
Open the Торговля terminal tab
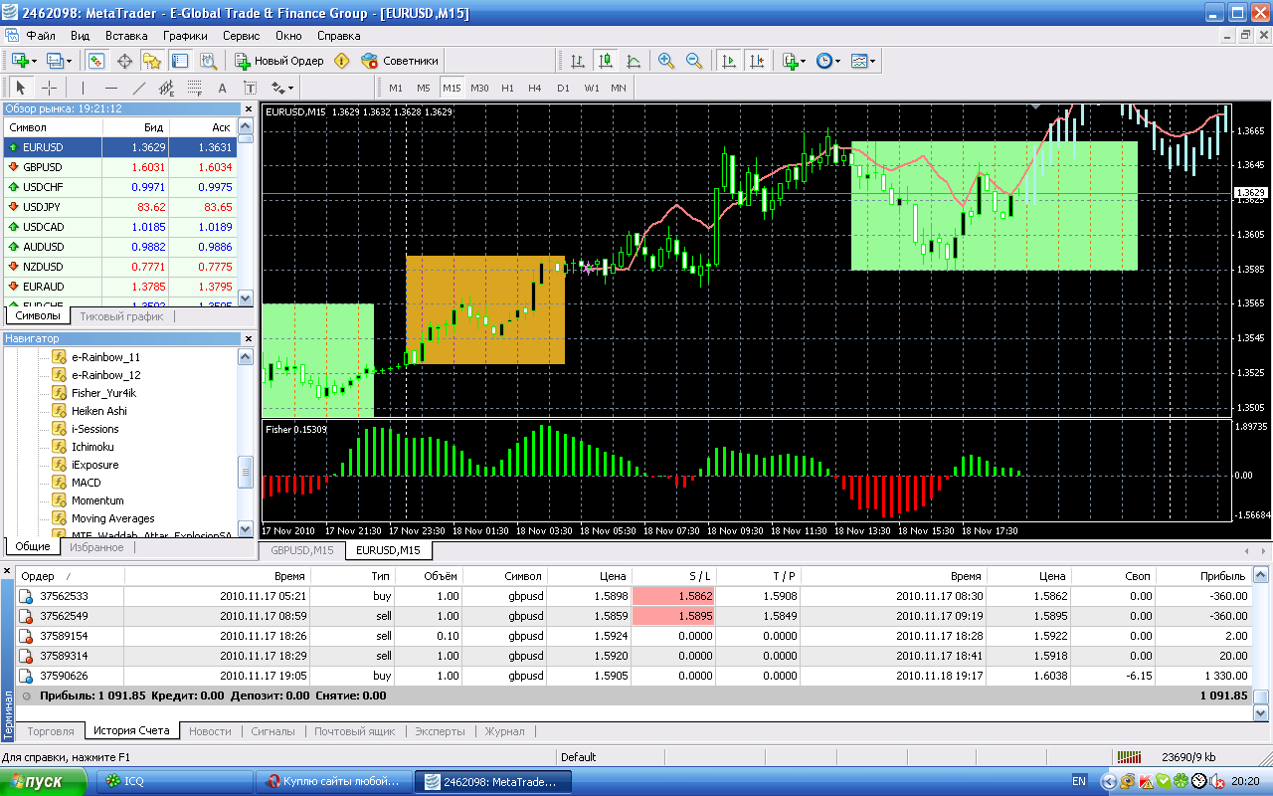pyautogui.click(x=51, y=731)
